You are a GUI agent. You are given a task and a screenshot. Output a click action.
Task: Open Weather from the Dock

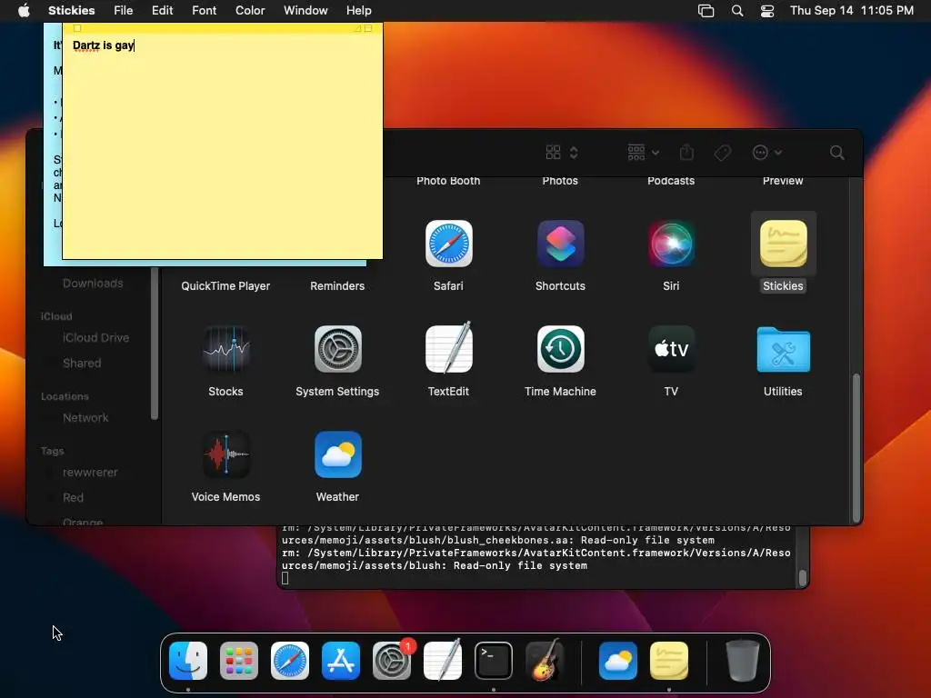tap(618, 661)
